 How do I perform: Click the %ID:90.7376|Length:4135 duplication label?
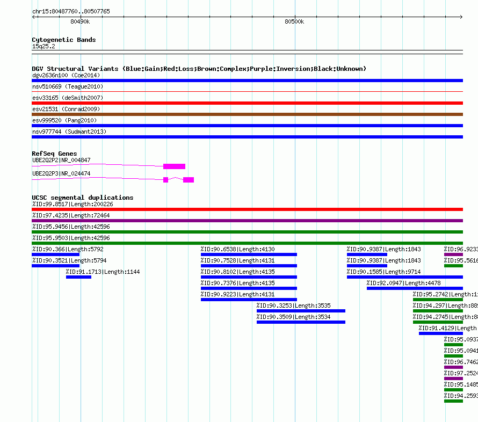238,283
